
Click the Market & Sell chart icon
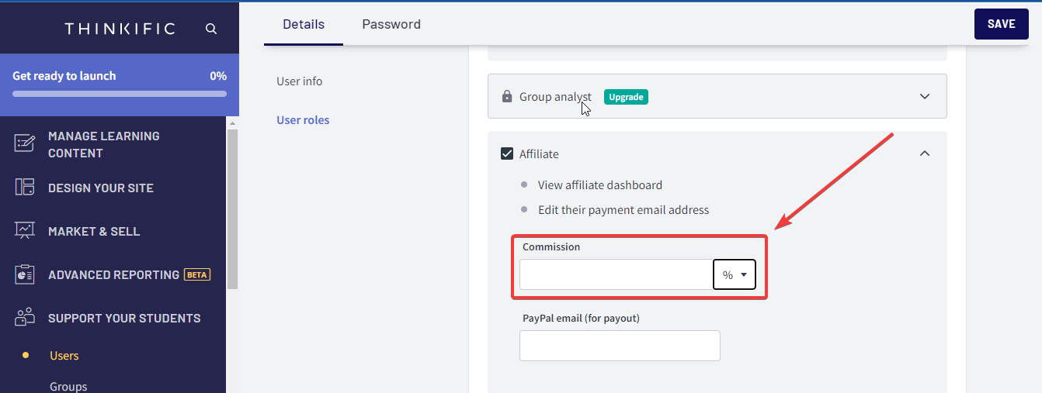point(25,231)
